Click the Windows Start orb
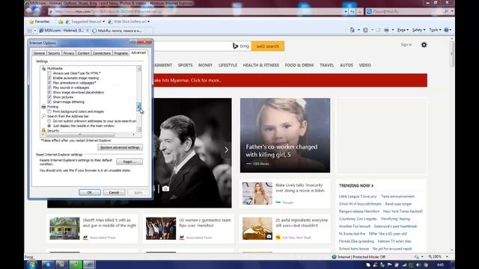Screen dimensions: 479x269 point(32,264)
